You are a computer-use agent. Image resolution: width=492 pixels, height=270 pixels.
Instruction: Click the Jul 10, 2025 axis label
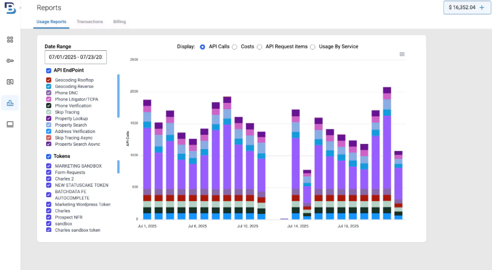click(248, 226)
